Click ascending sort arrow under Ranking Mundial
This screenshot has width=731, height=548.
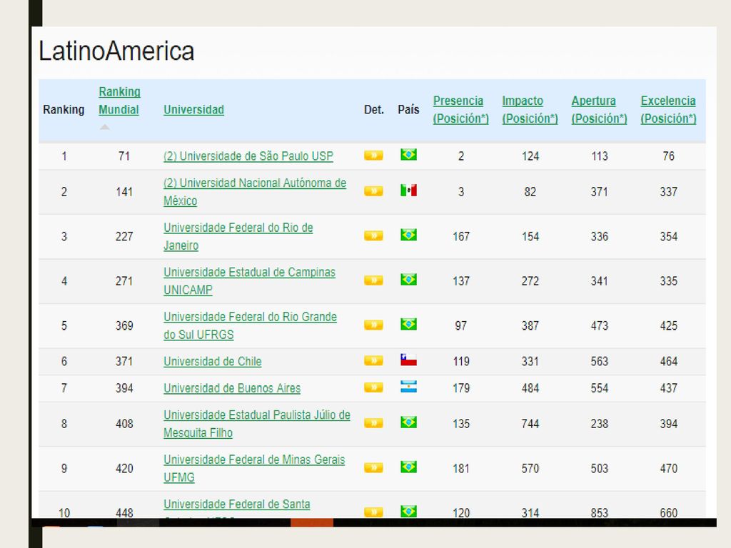point(105,127)
